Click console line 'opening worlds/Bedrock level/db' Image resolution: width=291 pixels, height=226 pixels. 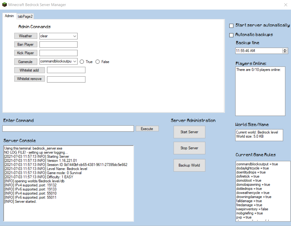[x=34, y=181]
